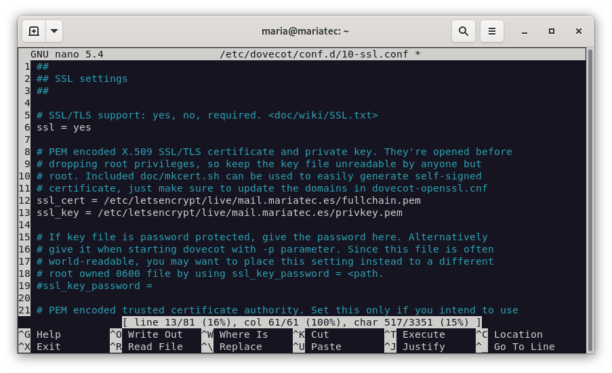Open the terminal search tool
The height and width of the screenshot is (373, 612).
pos(464,31)
